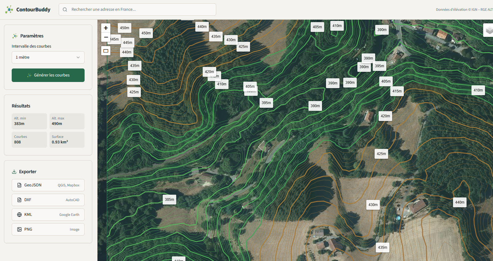Viewport: 493px width, 261px height.
Task: Click the IGN elevation data attribution
Action: (x=464, y=10)
